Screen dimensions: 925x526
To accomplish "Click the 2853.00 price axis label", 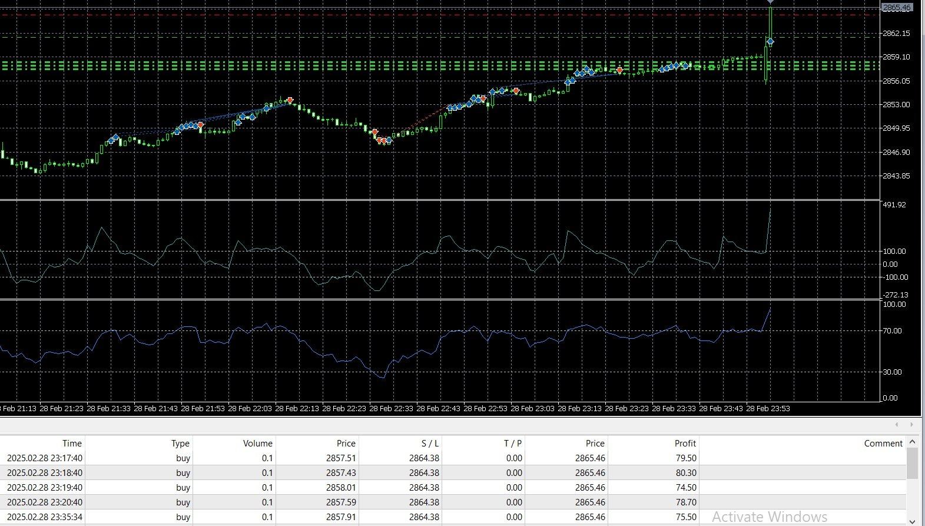I will click(896, 104).
